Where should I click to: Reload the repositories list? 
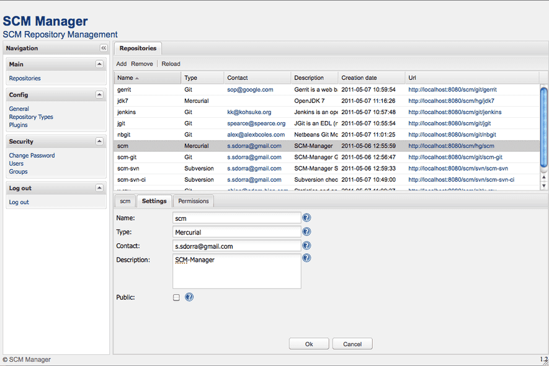tap(171, 63)
